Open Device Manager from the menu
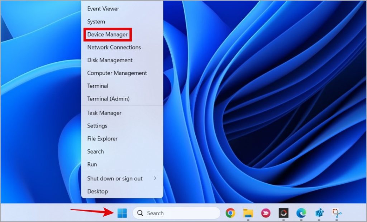The height and width of the screenshot is (222, 367). [x=122, y=34]
